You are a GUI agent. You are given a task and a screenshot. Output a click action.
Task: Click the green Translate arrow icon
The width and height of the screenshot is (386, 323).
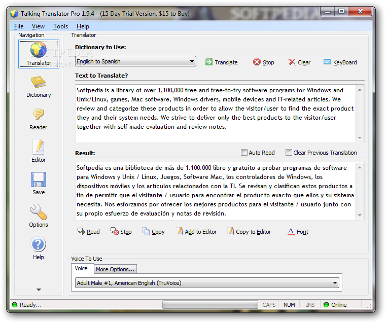[x=209, y=62]
